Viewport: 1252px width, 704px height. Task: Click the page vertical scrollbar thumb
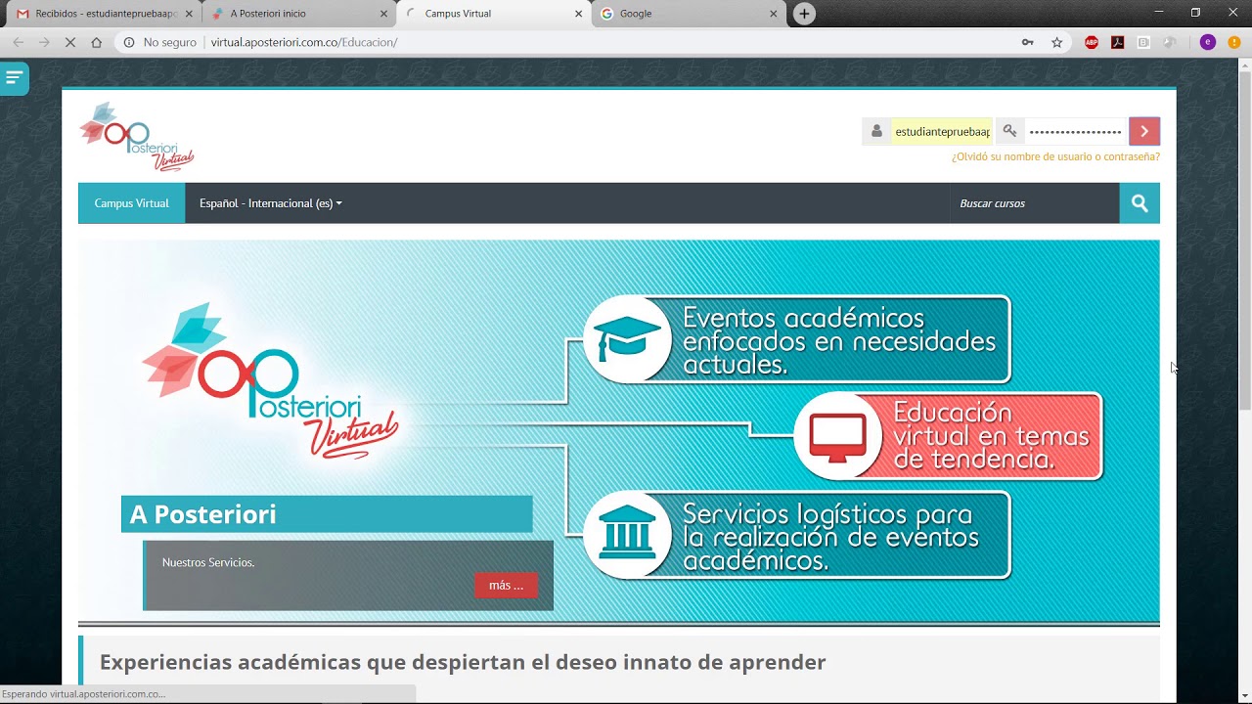(1244, 240)
